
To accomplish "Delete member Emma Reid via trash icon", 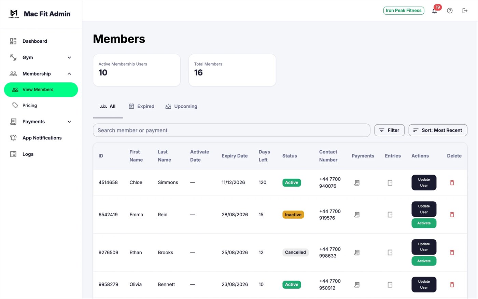I will click(x=452, y=215).
